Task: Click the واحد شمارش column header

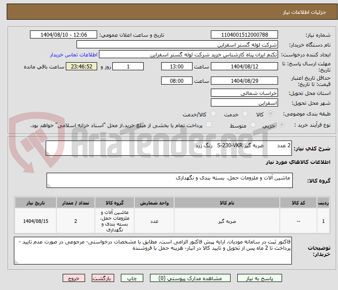Action: [x=154, y=203]
